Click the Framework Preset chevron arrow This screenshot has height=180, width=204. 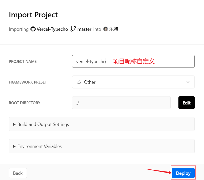click(188, 82)
